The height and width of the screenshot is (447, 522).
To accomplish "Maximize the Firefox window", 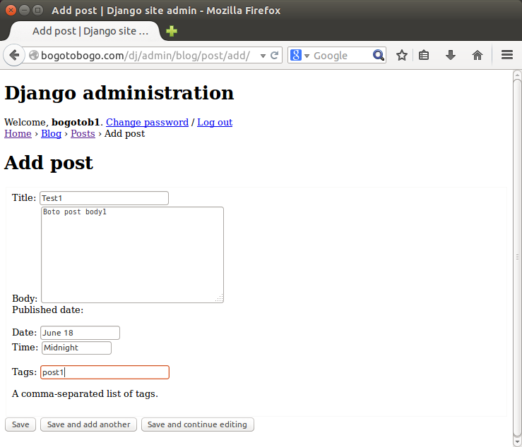I will pyautogui.click(x=37, y=11).
